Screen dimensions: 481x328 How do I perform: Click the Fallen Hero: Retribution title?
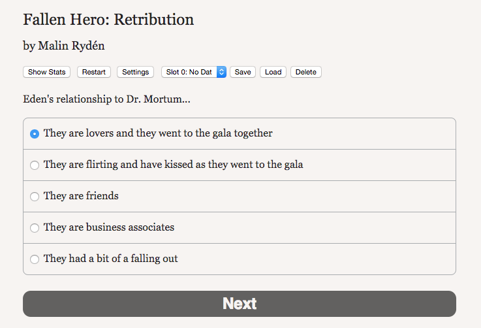click(x=108, y=20)
